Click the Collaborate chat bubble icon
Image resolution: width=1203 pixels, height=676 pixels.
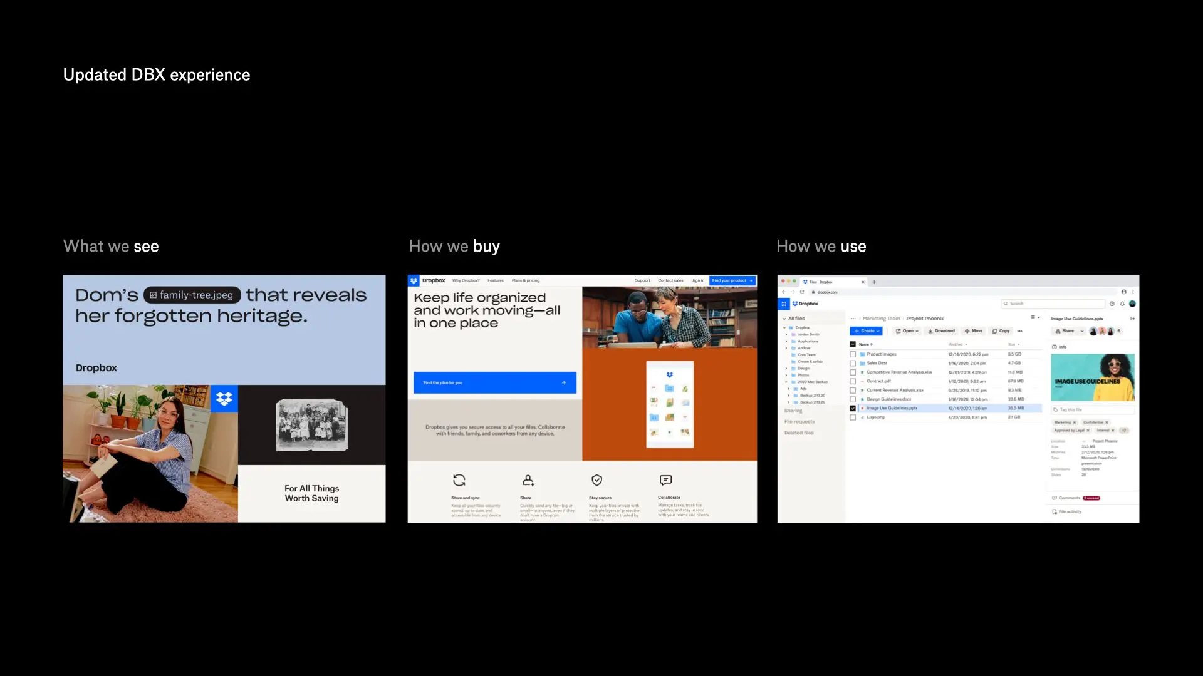(x=665, y=480)
